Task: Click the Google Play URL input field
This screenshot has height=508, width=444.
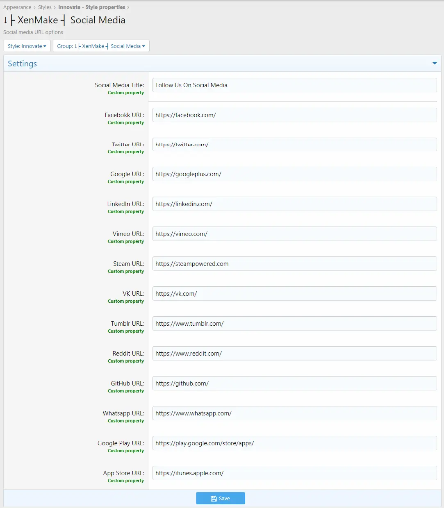Action: tap(294, 443)
